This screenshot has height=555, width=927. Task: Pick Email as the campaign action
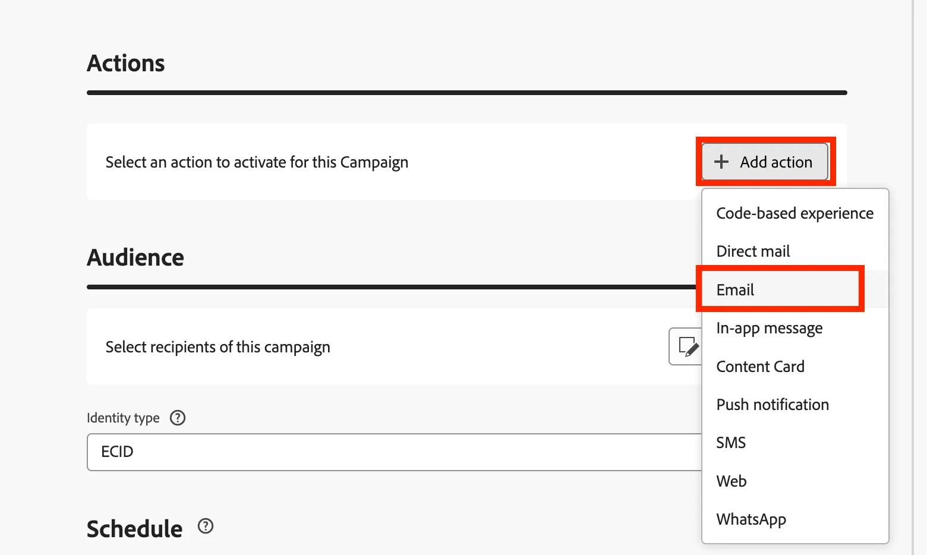[x=795, y=289]
